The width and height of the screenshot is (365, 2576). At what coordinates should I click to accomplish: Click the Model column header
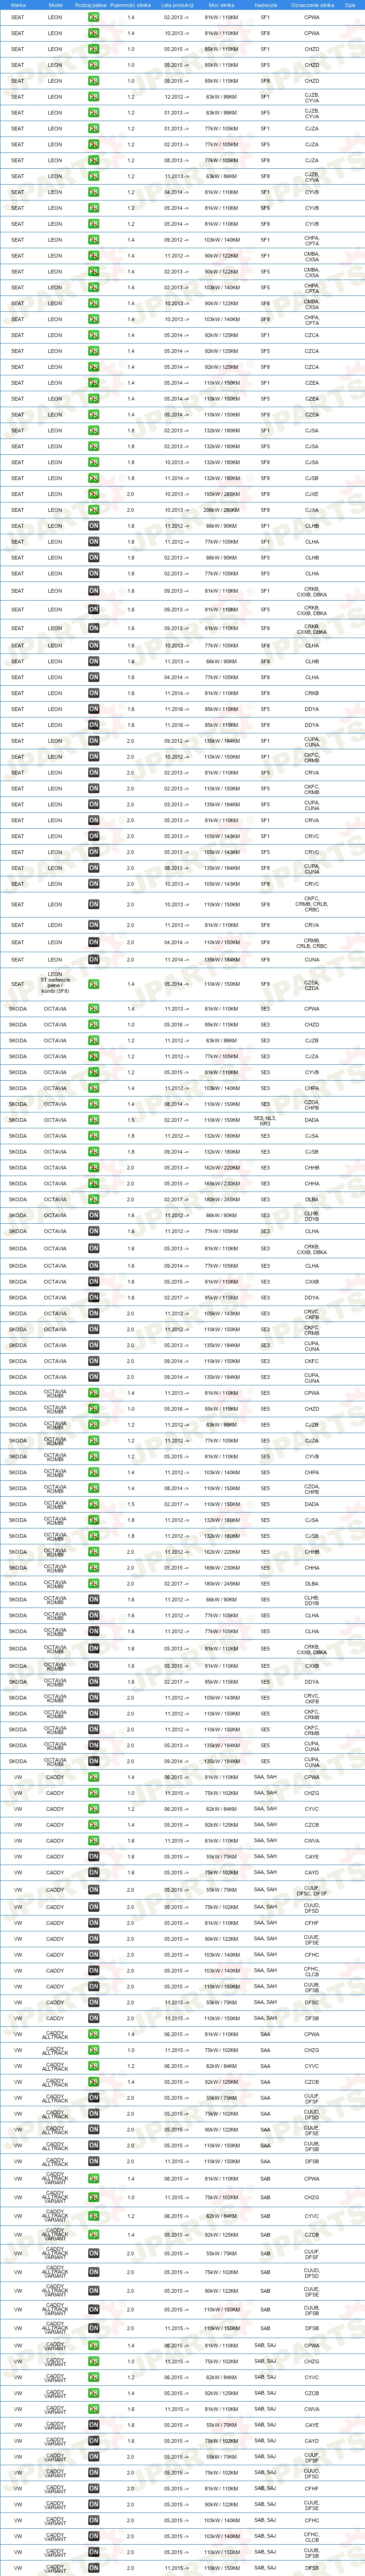pos(55,5)
